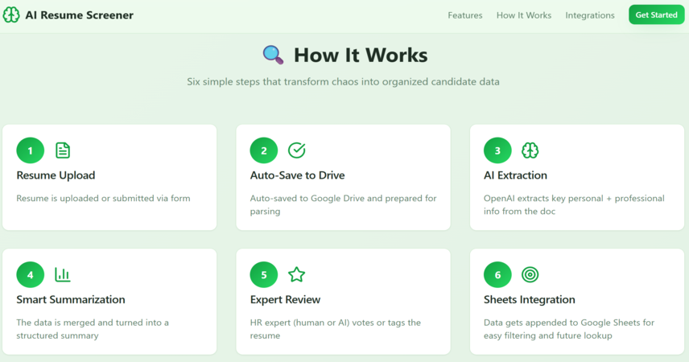689x362 pixels.
Task: Select the step 4 number badge
Action: pyautogui.click(x=31, y=274)
